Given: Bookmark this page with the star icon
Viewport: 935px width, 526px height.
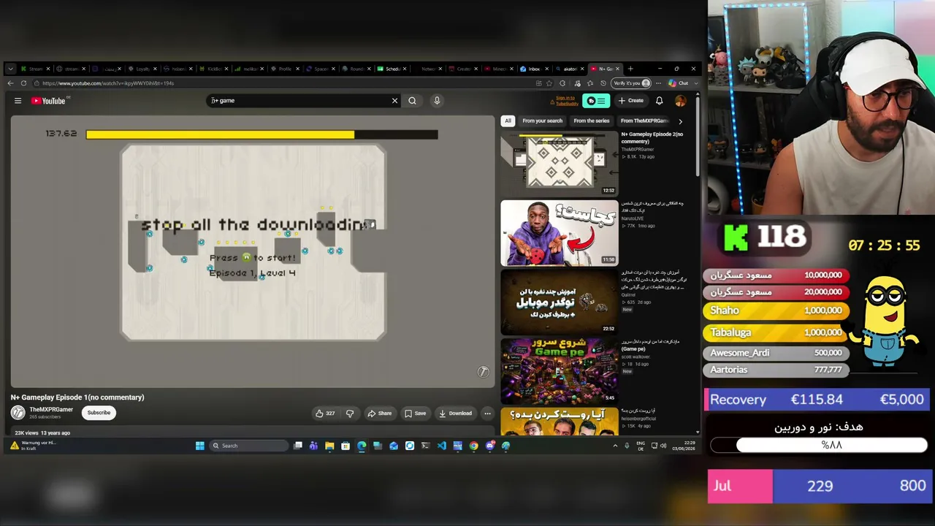Looking at the screenshot, I should (x=551, y=83).
